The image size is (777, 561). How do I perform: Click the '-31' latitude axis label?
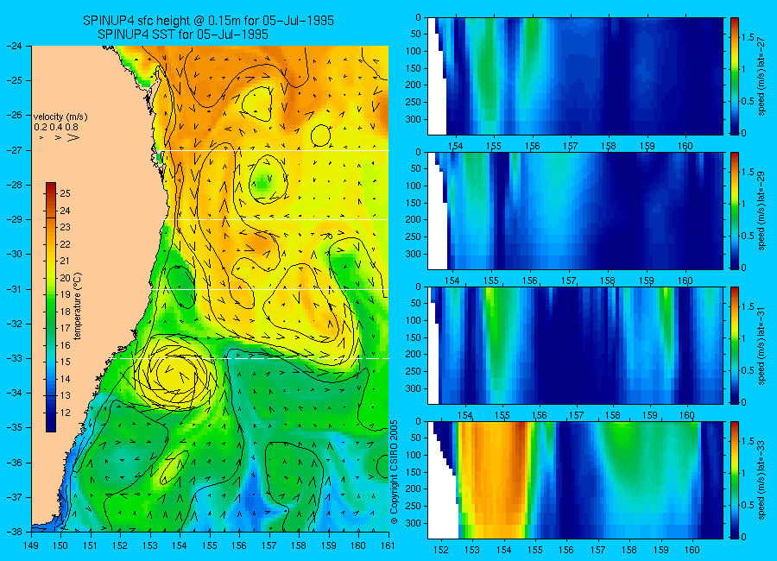point(15,289)
